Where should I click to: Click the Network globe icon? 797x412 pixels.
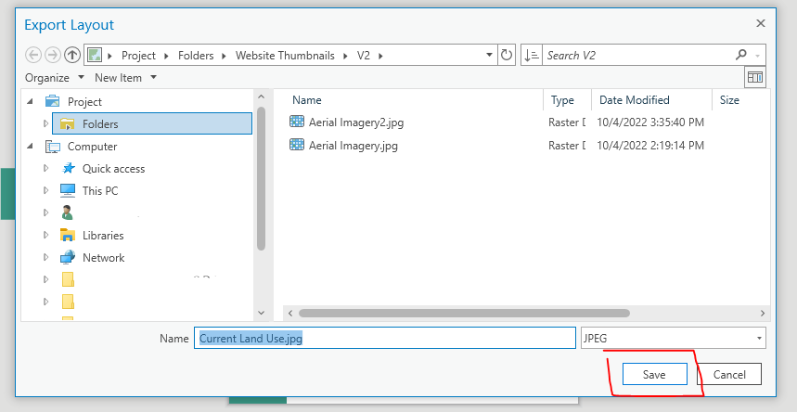click(x=68, y=257)
